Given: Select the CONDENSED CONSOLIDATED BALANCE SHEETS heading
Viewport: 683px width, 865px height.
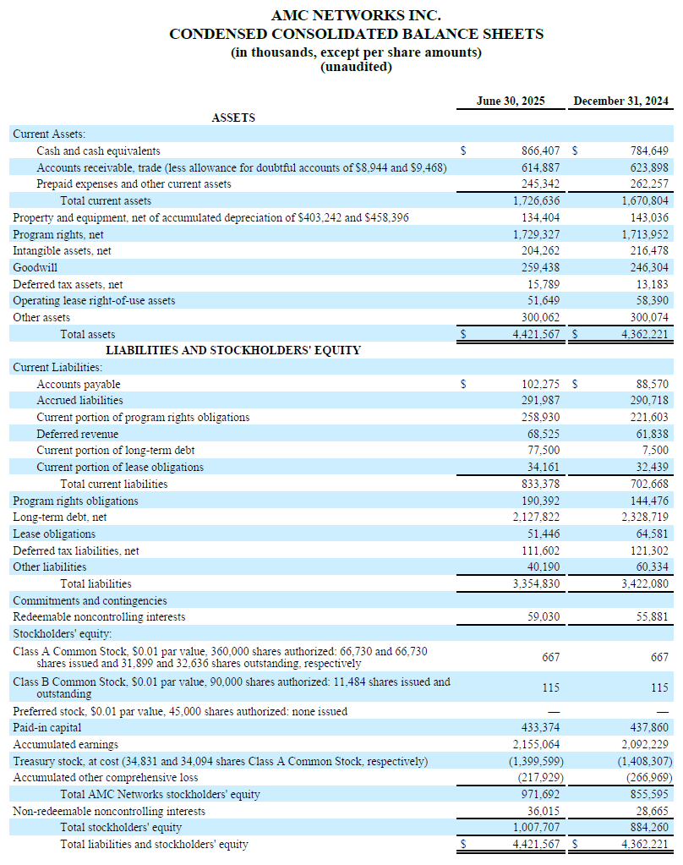Looking at the screenshot, I should pyautogui.click(x=356, y=34).
